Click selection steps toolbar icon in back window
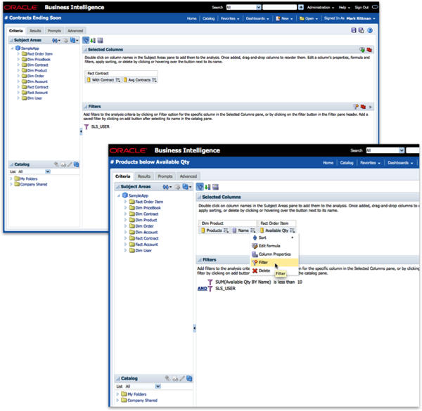 point(100,40)
